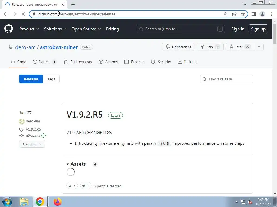Screen dimensions: 277x207
Task: Click the Notifications button
Action: (x=178, y=47)
